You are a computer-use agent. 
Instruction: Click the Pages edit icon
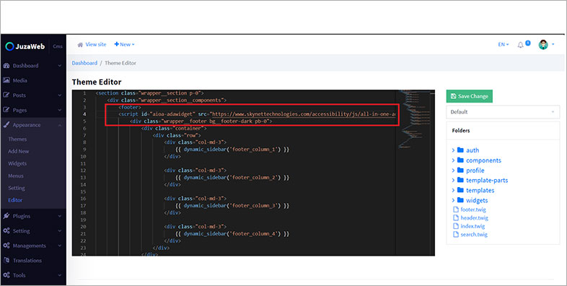coord(6,110)
